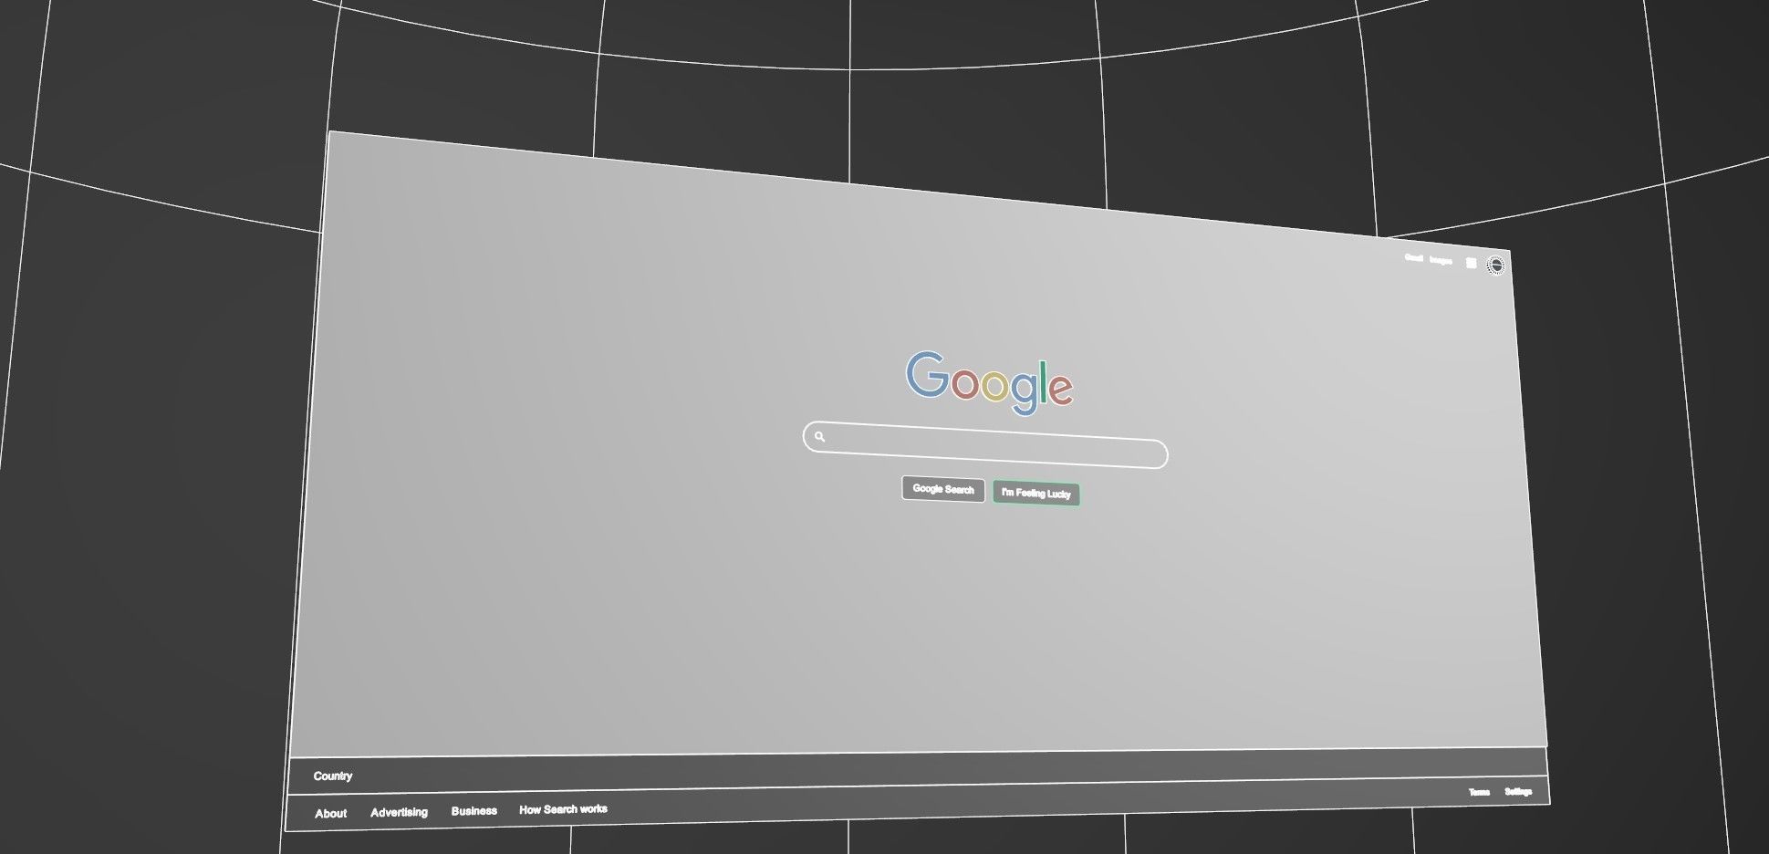Open the About footer link
Viewport: 1769px width, 854px height.
click(x=330, y=813)
